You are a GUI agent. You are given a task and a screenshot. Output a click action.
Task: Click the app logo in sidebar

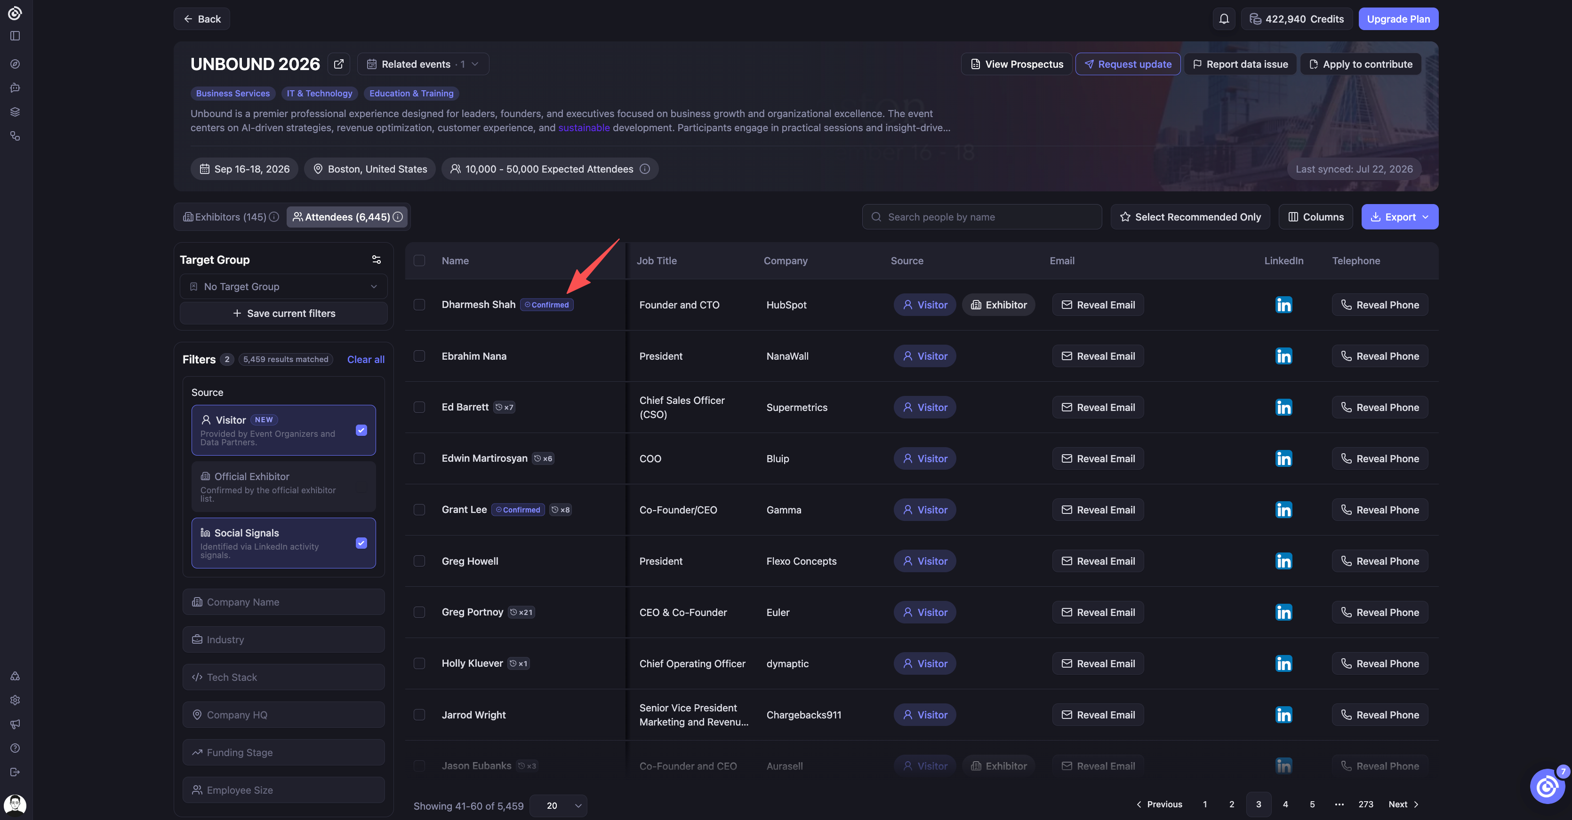15,13
